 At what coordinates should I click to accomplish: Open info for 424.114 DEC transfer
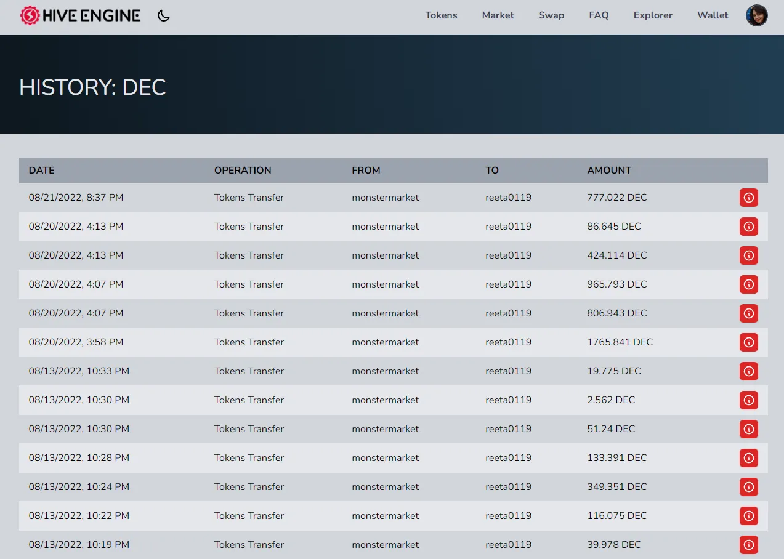tap(749, 255)
